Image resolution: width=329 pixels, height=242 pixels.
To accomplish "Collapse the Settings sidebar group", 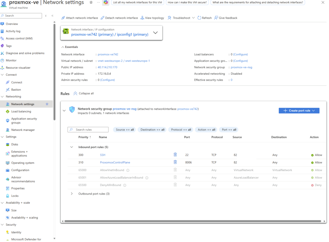I will tap(2, 137).
